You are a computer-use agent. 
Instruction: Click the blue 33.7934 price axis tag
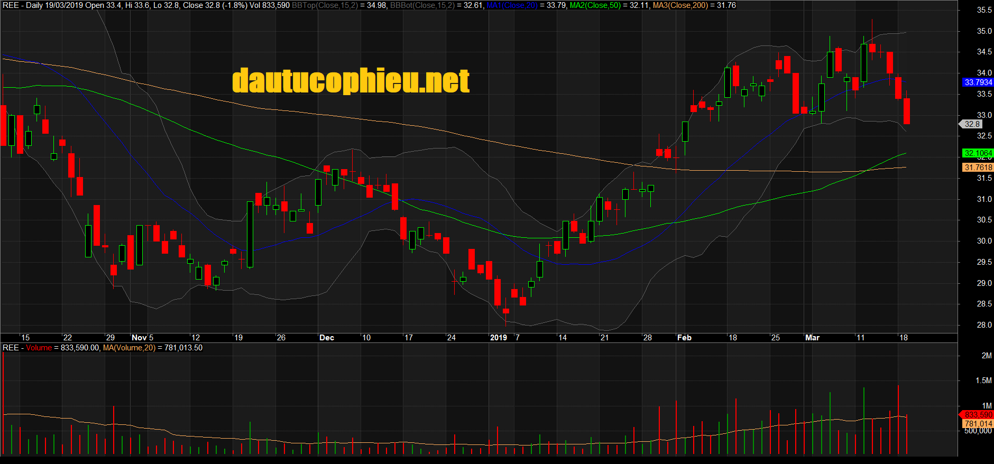pos(978,82)
